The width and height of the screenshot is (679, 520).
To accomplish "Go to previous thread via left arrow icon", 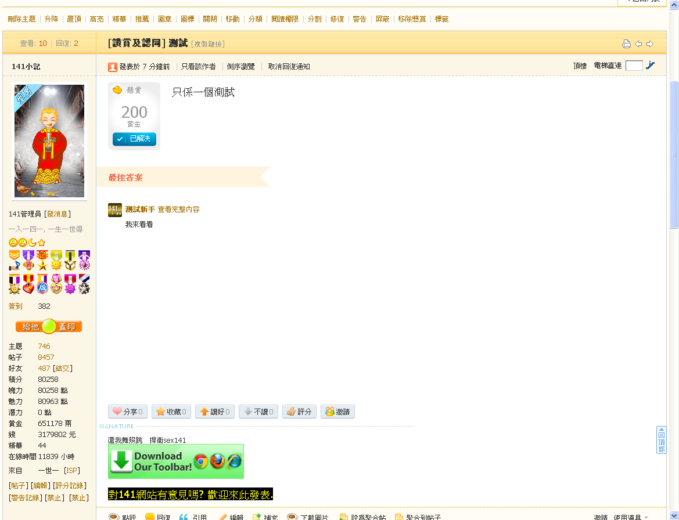I will pyautogui.click(x=638, y=43).
